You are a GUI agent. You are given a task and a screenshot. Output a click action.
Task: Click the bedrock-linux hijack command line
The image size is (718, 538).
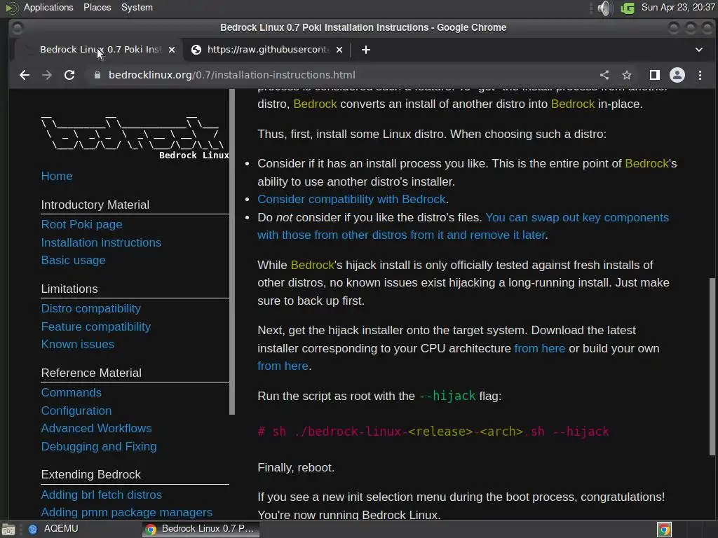coord(433,432)
